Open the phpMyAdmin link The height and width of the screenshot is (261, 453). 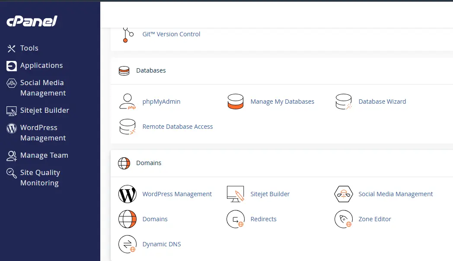[x=161, y=102]
